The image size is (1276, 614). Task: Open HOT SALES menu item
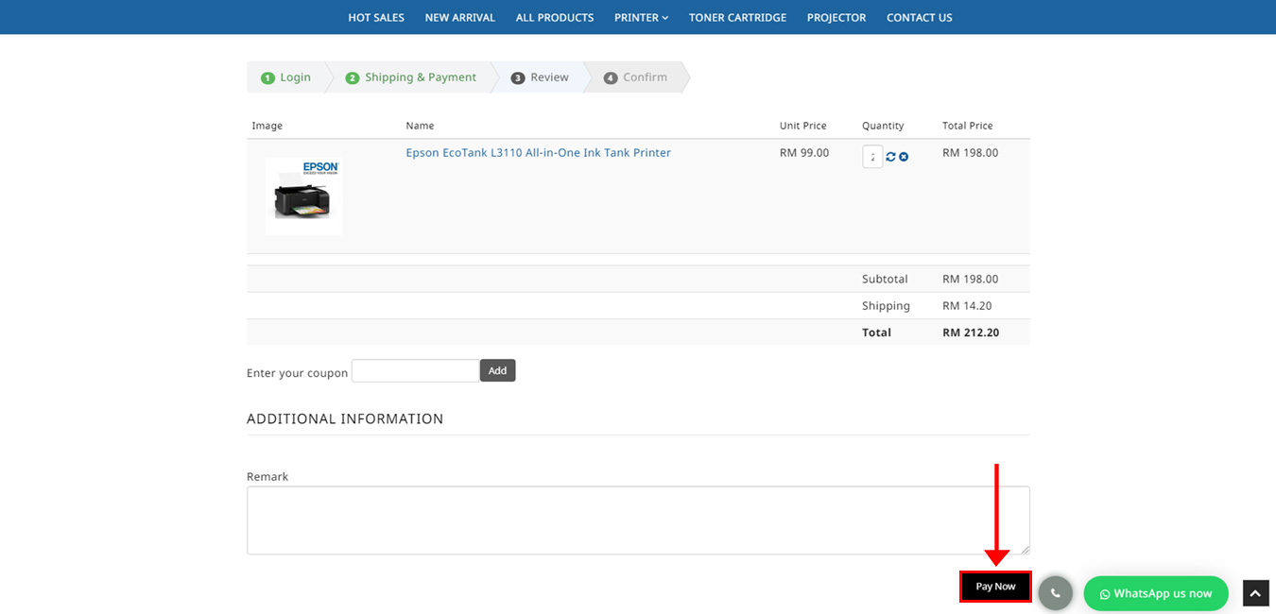(x=376, y=17)
